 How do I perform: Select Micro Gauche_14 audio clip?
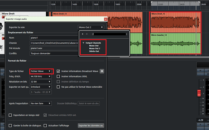pyautogui.click(x=175, y=43)
